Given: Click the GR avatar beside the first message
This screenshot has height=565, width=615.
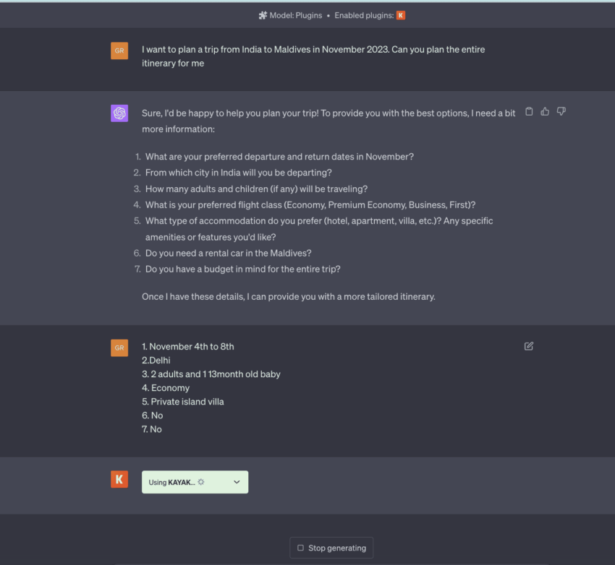Looking at the screenshot, I should [x=119, y=51].
